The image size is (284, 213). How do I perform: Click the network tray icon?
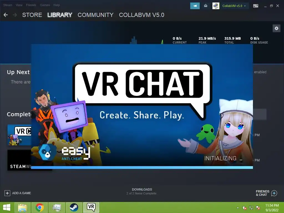(x=251, y=208)
